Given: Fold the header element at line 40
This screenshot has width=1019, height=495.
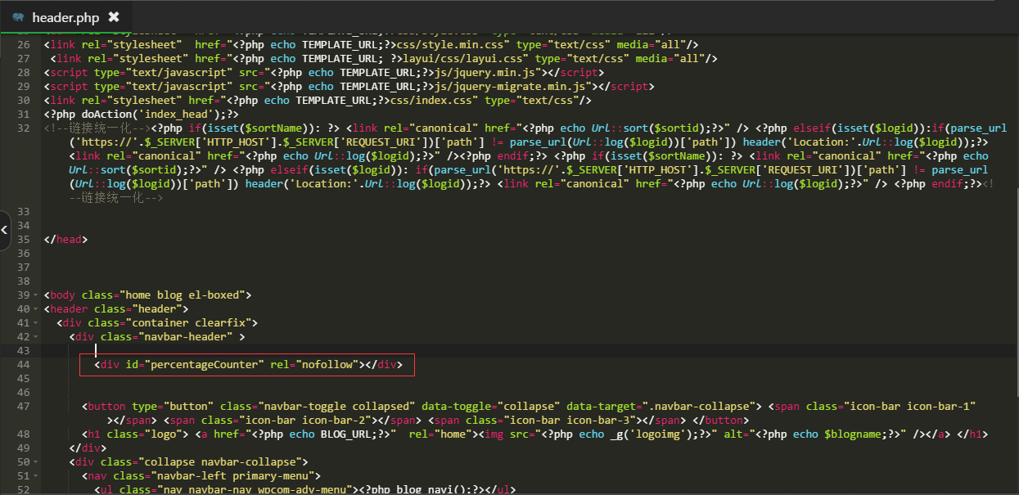Looking at the screenshot, I should 34,308.
